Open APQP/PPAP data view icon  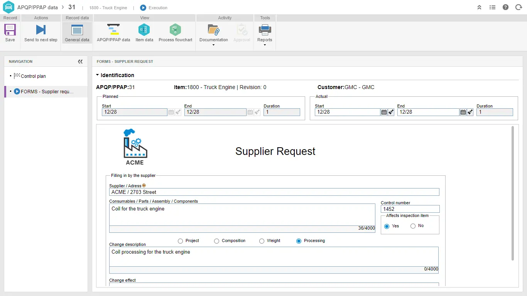pos(113,30)
